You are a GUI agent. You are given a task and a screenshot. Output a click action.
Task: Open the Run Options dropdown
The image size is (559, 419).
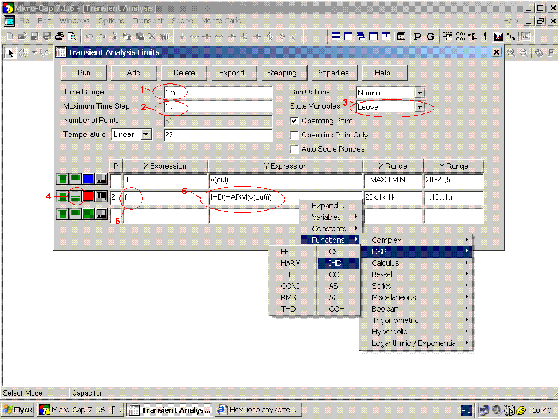click(419, 93)
